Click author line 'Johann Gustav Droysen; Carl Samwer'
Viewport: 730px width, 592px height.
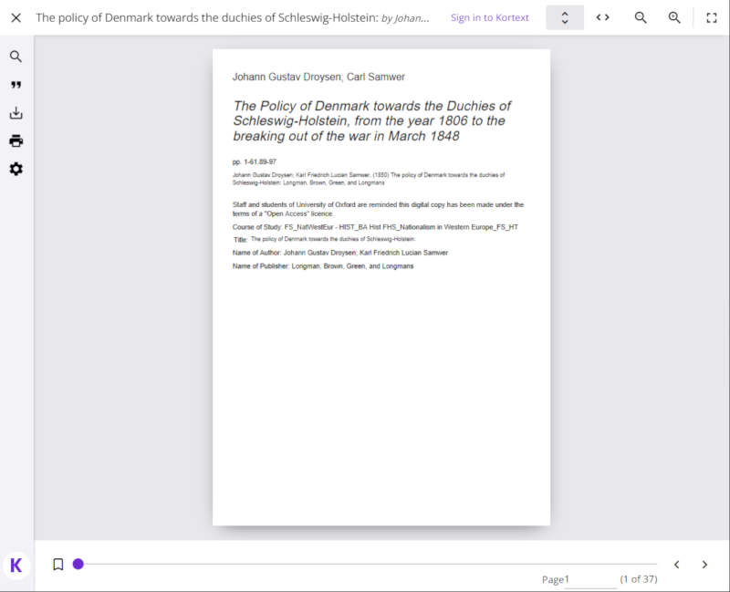pyautogui.click(x=318, y=77)
